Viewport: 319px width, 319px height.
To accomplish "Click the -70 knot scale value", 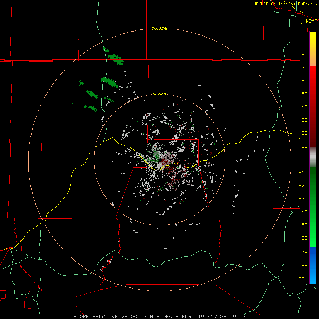I will coord(303,251).
